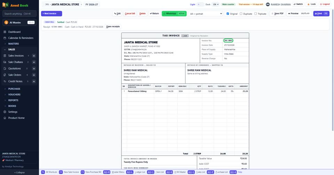Expand the REPORTS sidebar section
Screen dimensions: 334x175
coord(13,100)
